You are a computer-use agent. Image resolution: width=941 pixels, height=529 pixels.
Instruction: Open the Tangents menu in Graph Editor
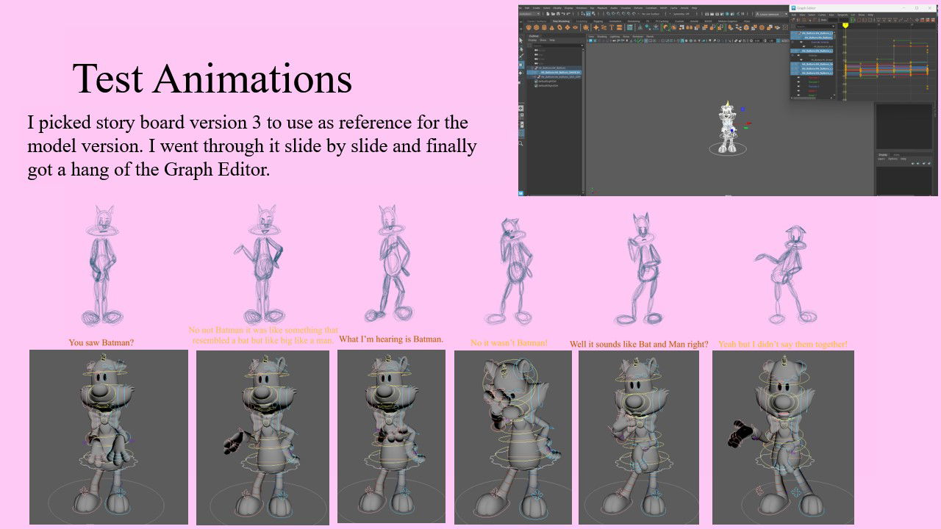point(842,14)
